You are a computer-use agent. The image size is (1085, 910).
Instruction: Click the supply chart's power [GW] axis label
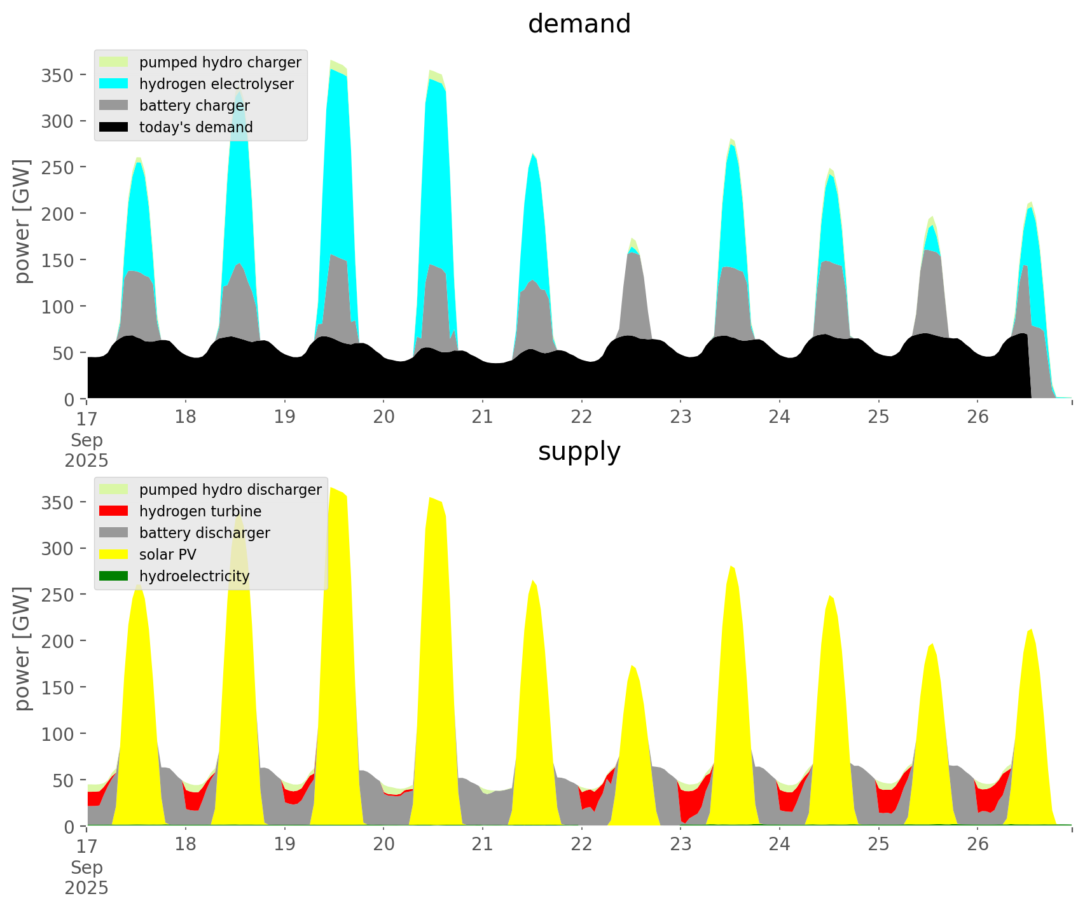coord(22,649)
